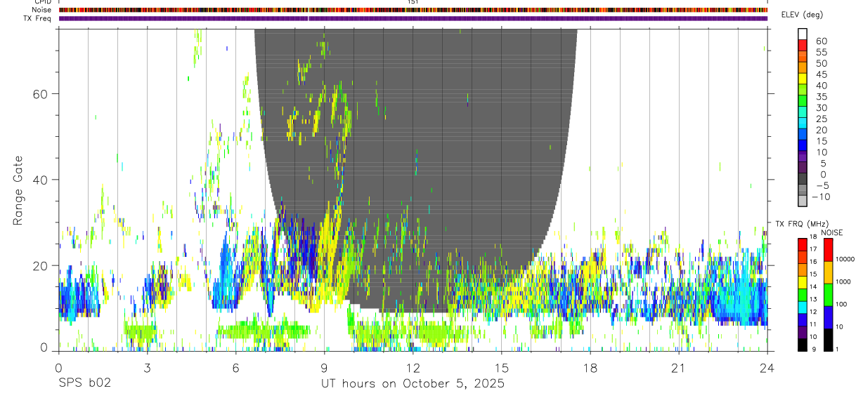Click the time axis tick label "15"
The width and height of the screenshot is (863, 398).
pos(501,368)
